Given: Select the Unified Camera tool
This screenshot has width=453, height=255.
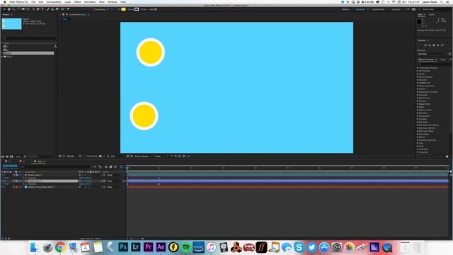Looking at the screenshot, I should pyautogui.click(x=23, y=9).
